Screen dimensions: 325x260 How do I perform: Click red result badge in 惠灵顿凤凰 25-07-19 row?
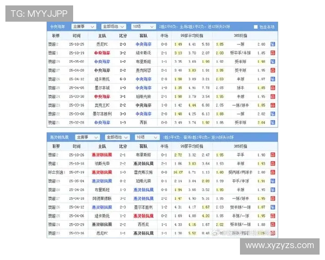pos(273,172)
